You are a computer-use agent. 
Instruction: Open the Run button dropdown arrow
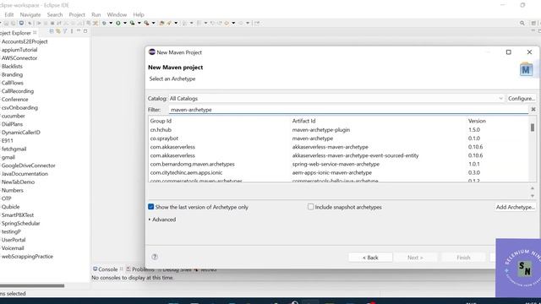click(125, 23)
